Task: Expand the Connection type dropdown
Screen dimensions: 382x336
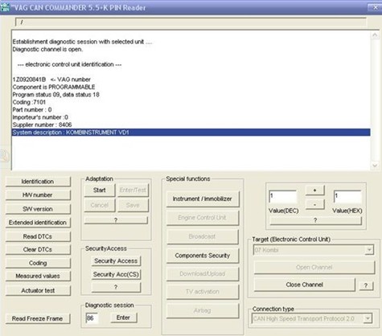Action: tap(368, 318)
